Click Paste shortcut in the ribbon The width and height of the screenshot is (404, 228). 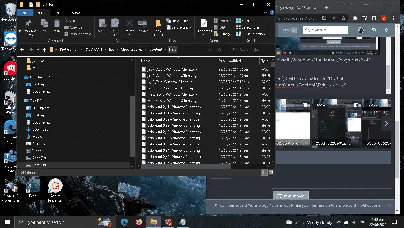[x=78, y=34]
